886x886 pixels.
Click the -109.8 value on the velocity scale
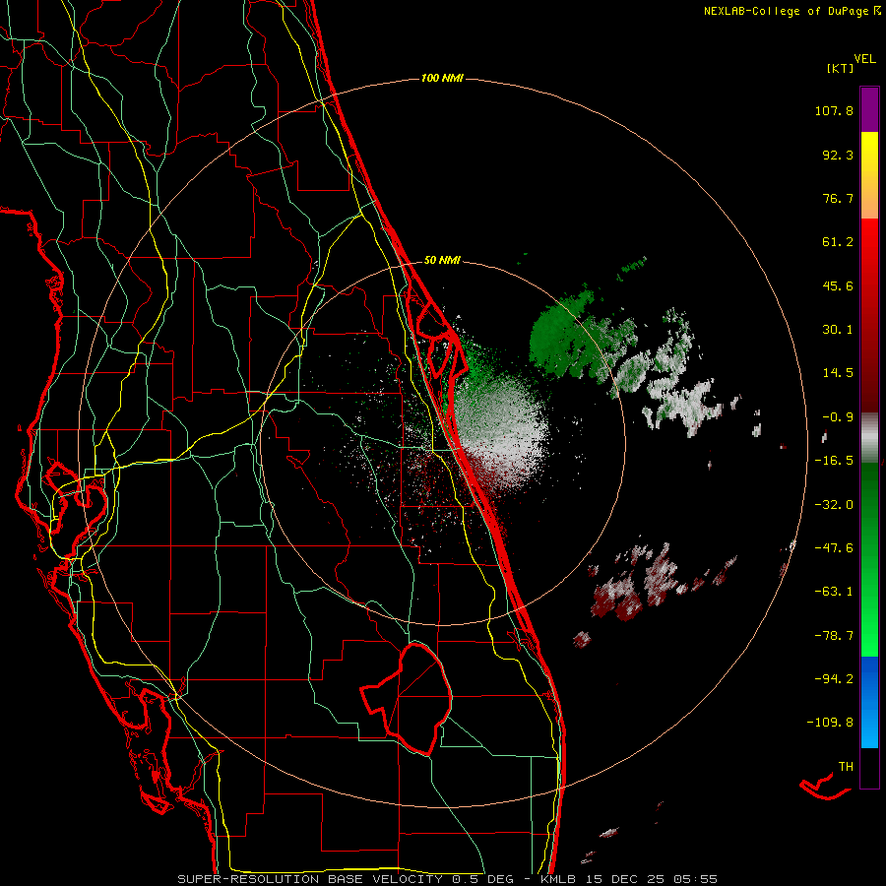tap(831, 723)
